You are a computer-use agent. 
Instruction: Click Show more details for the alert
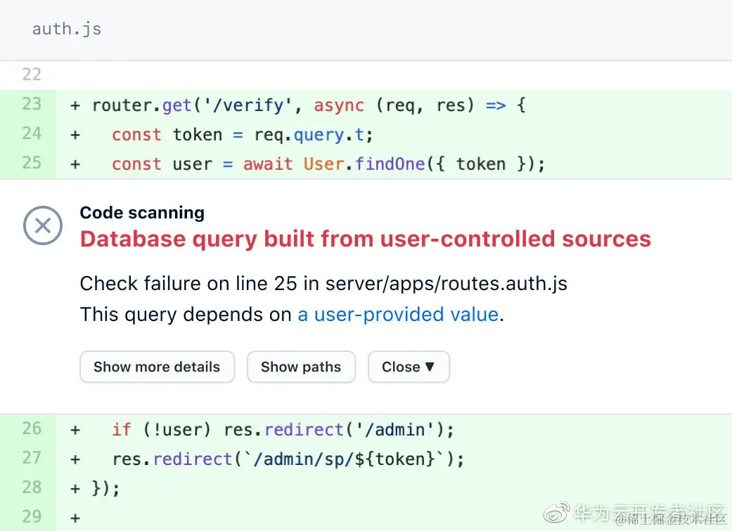click(157, 367)
